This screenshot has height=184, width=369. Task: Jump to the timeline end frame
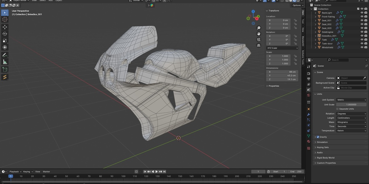pos(165,172)
